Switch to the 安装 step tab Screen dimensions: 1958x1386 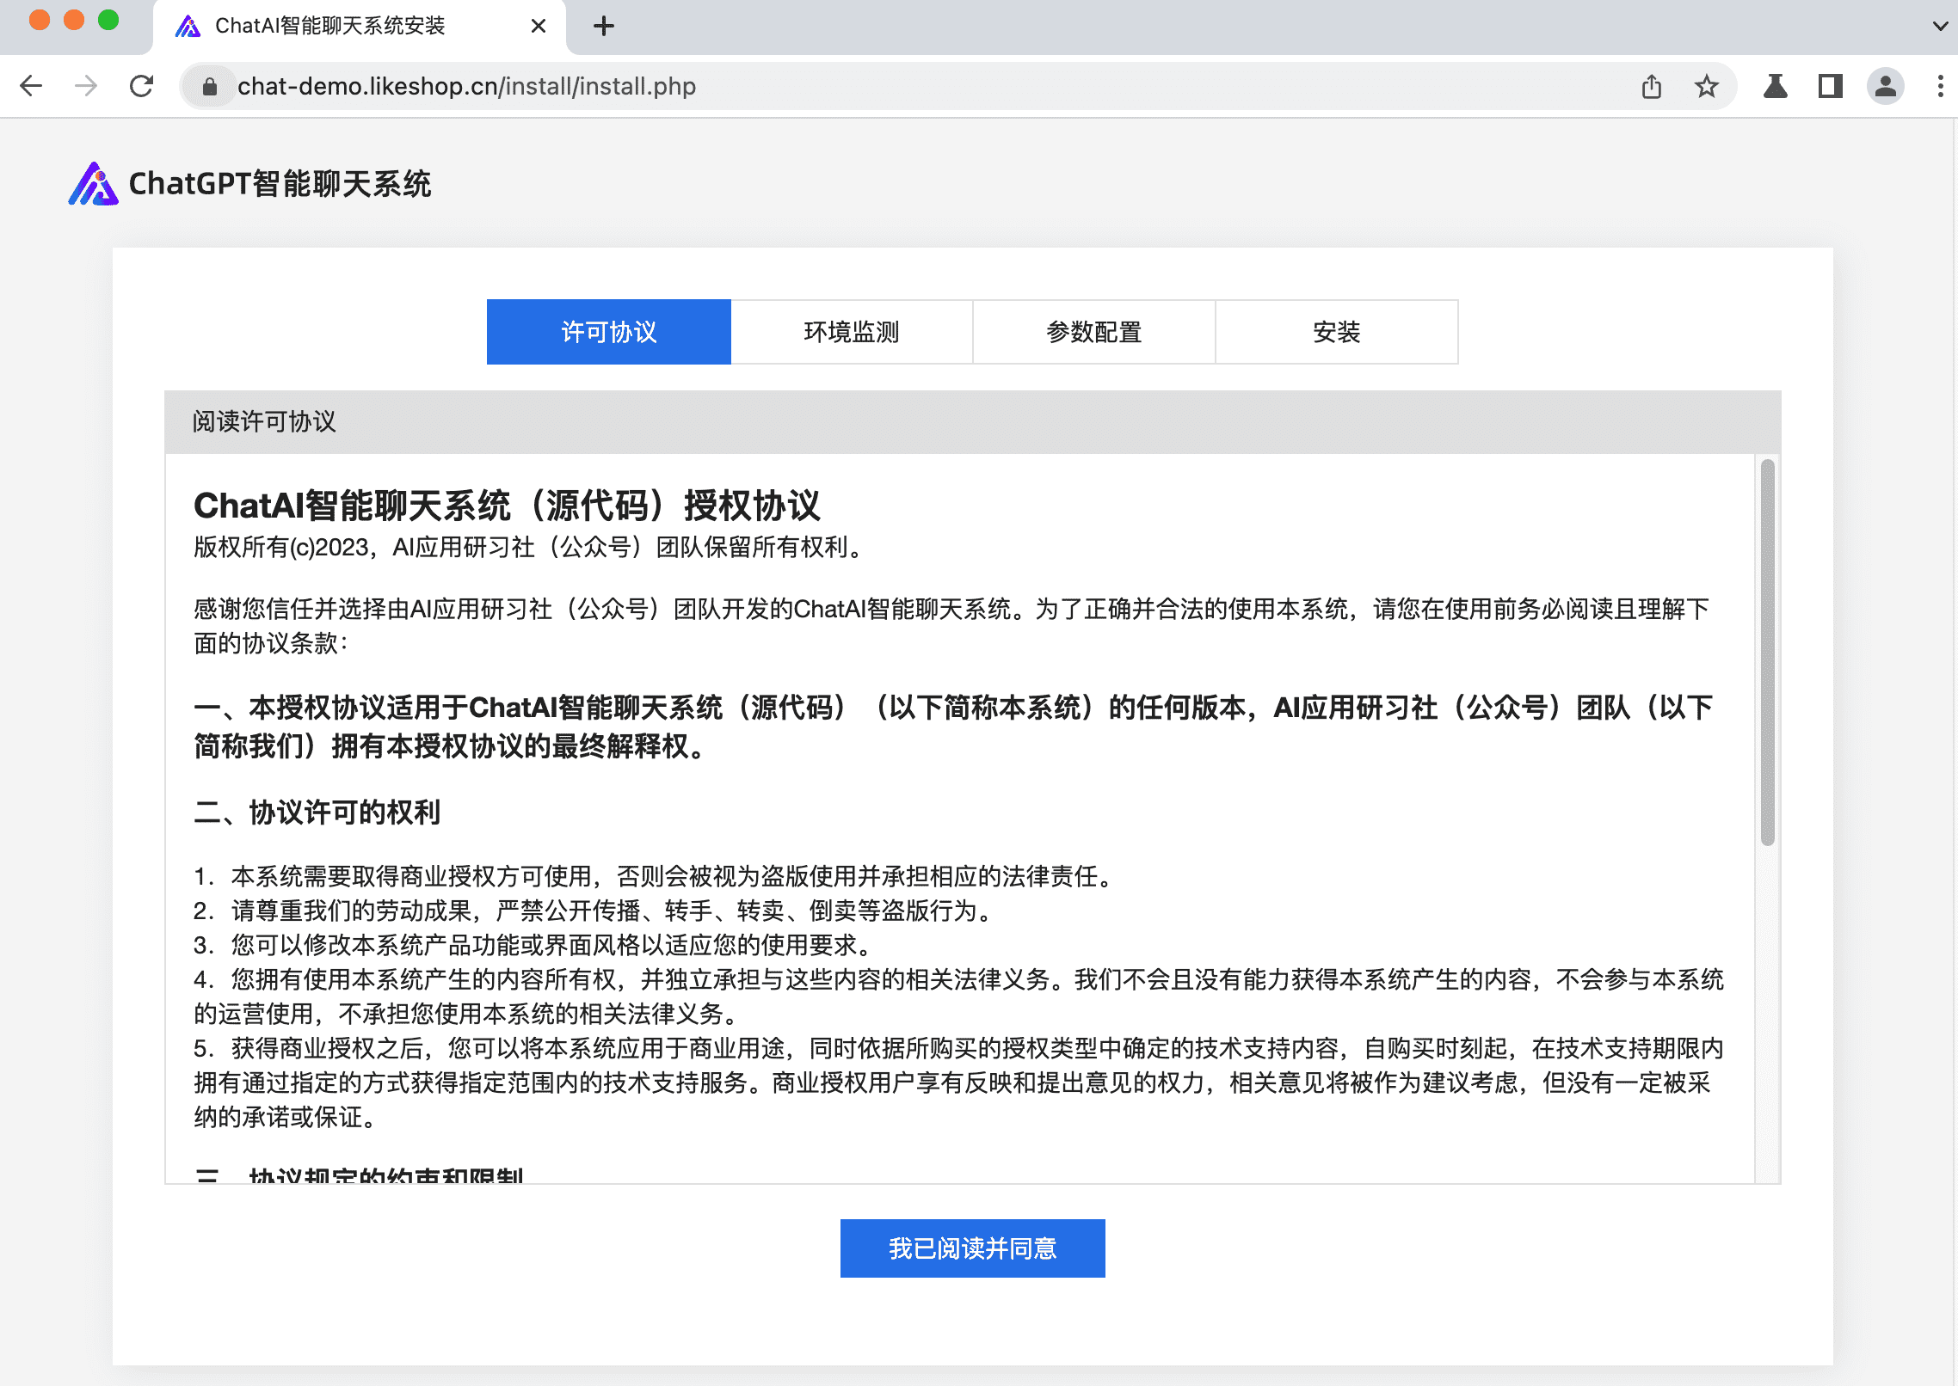coord(1337,332)
